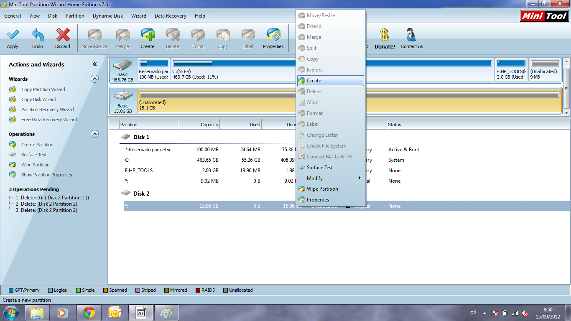The height and width of the screenshot is (321, 571).
Task: Select the 9 MB Unallocated block
Action: tap(544, 70)
